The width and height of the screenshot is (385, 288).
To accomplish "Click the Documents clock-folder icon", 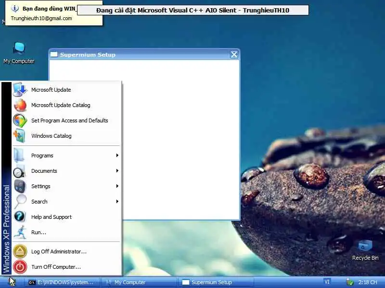I will pos(19,171).
